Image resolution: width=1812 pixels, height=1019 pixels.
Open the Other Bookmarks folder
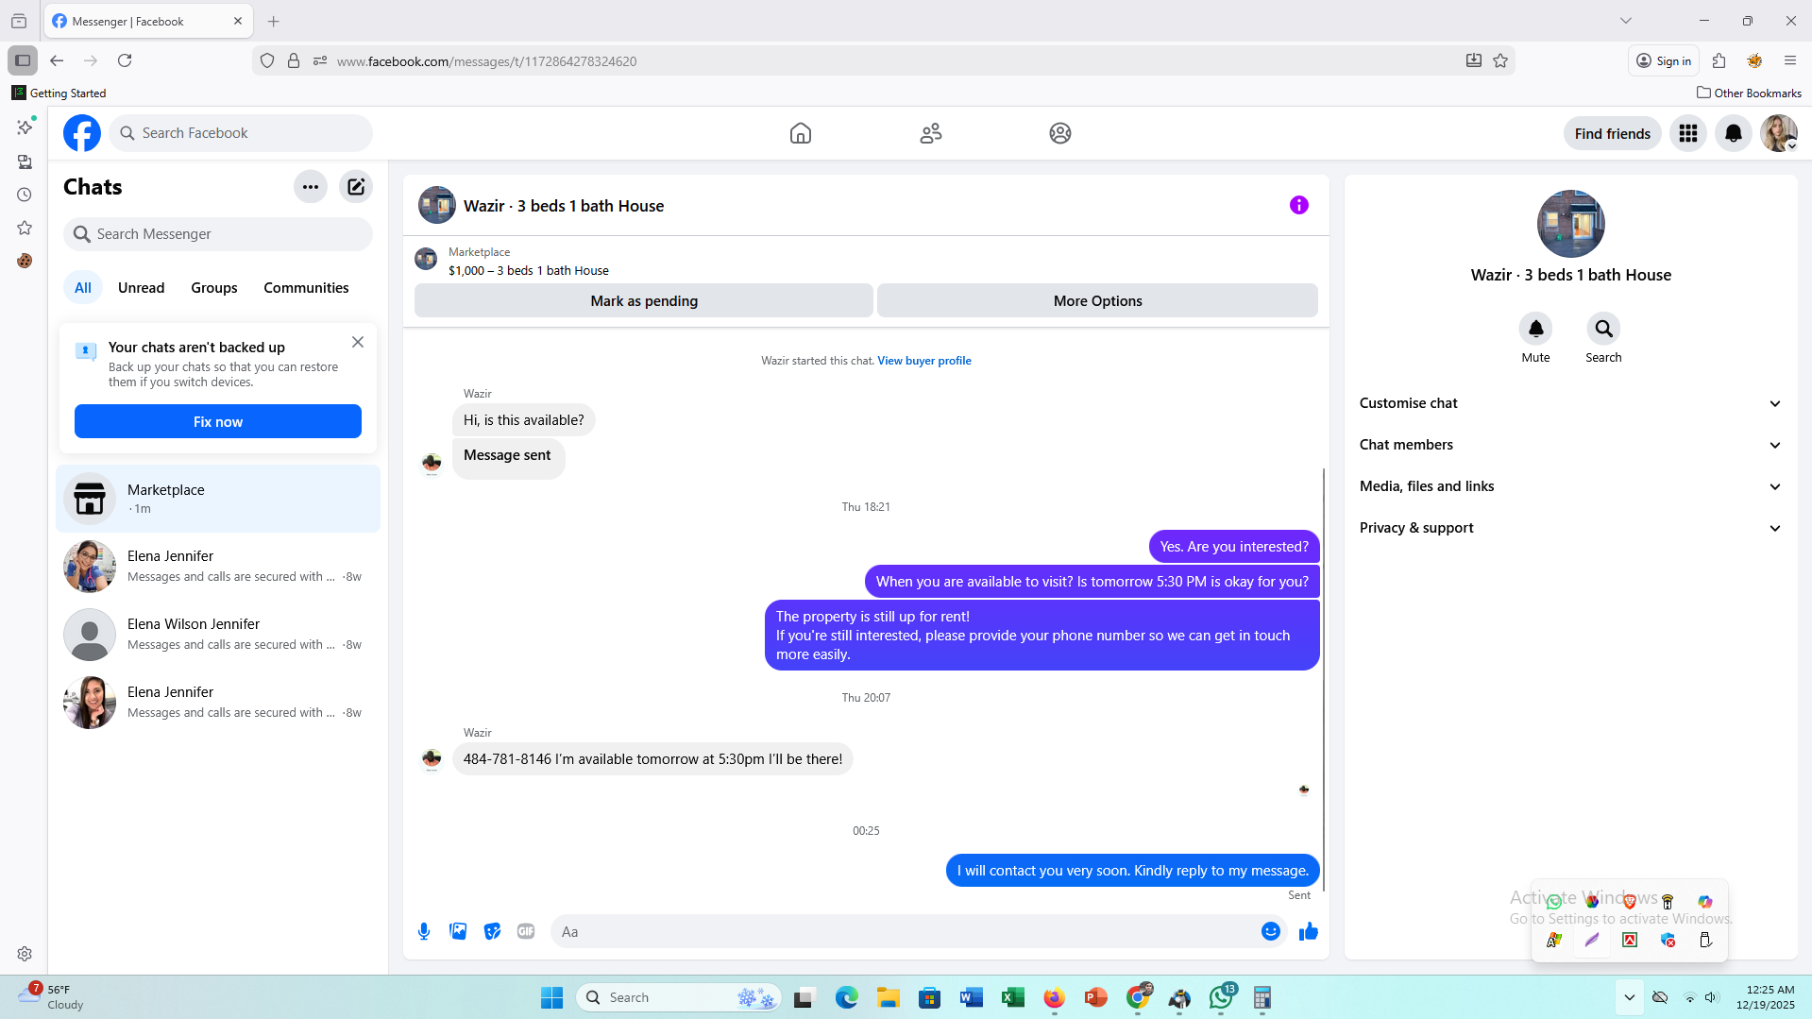(1749, 93)
